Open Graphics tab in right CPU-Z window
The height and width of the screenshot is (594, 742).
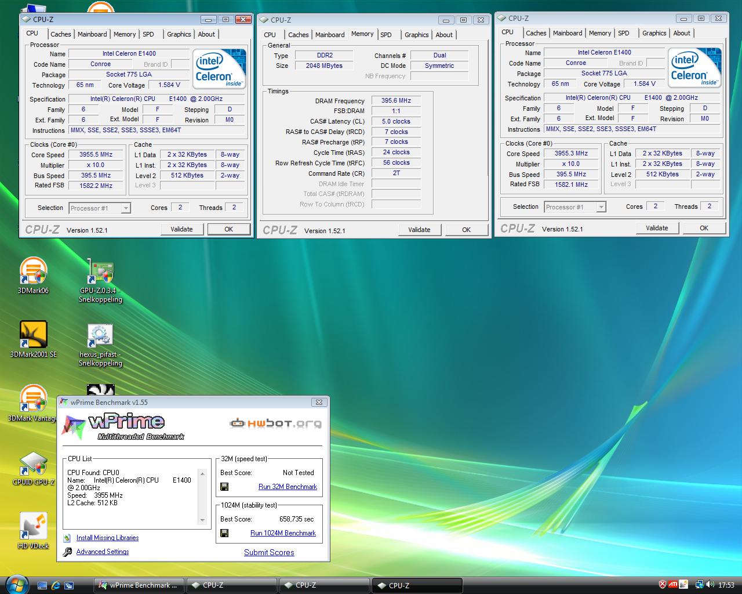(x=654, y=33)
